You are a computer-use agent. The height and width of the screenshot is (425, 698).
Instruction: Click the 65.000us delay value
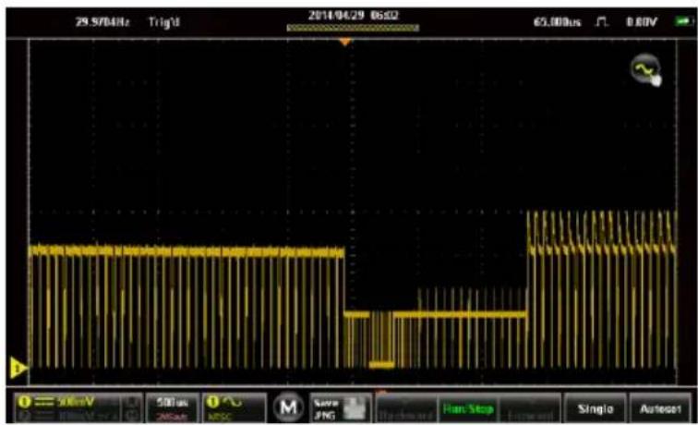tap(557, 22)
